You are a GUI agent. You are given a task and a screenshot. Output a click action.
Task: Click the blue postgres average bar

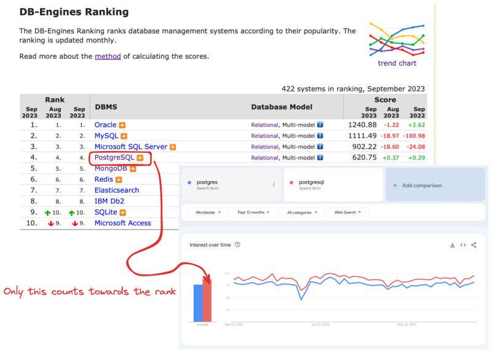coord(198,303)
